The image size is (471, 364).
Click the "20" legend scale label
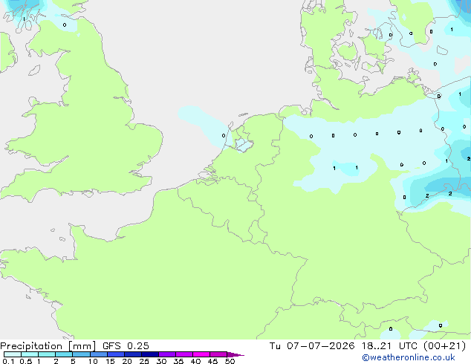tap(127, 361)
